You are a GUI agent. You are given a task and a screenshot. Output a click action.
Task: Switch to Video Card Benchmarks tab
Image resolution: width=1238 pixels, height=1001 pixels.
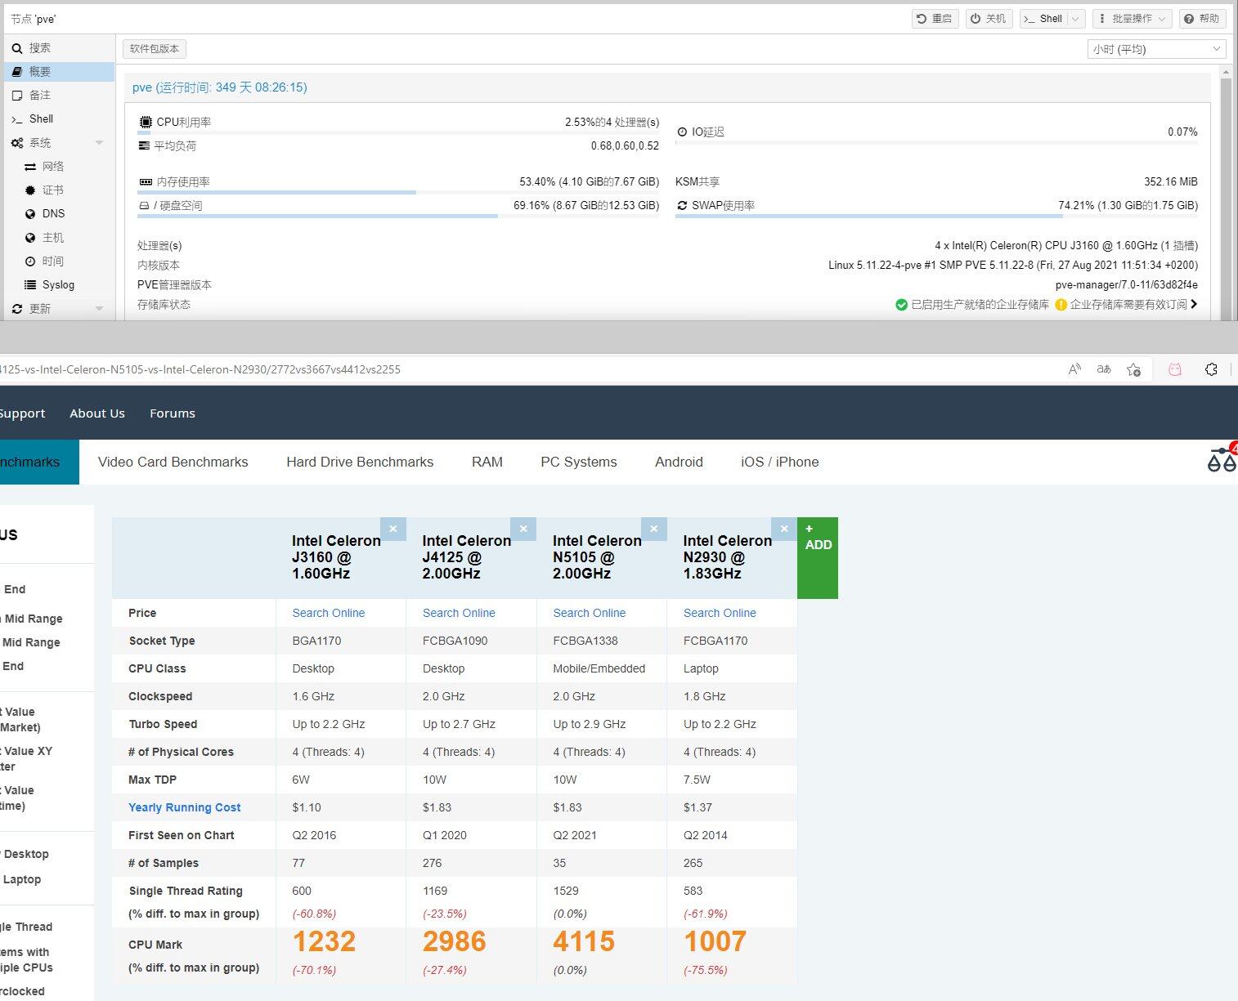tap(173, 462)
